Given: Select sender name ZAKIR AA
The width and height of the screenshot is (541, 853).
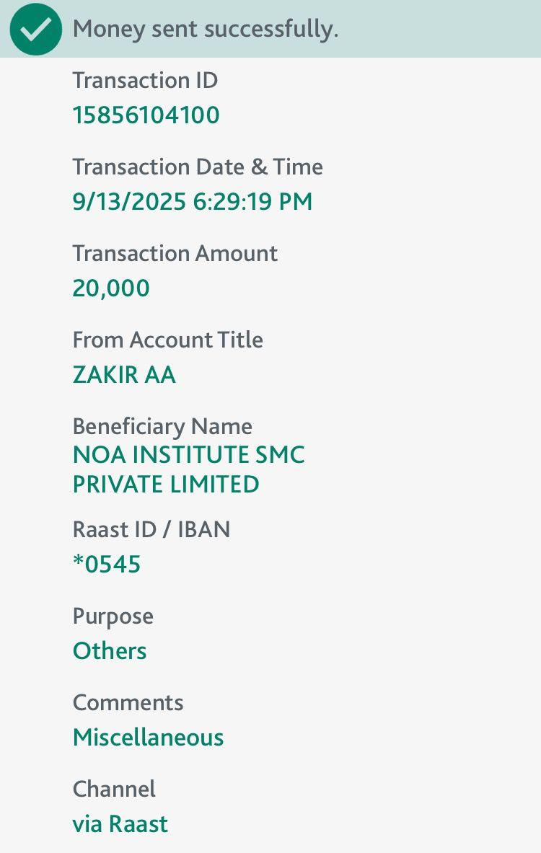Looking at the screenshot, I should (x=124, y=375).
